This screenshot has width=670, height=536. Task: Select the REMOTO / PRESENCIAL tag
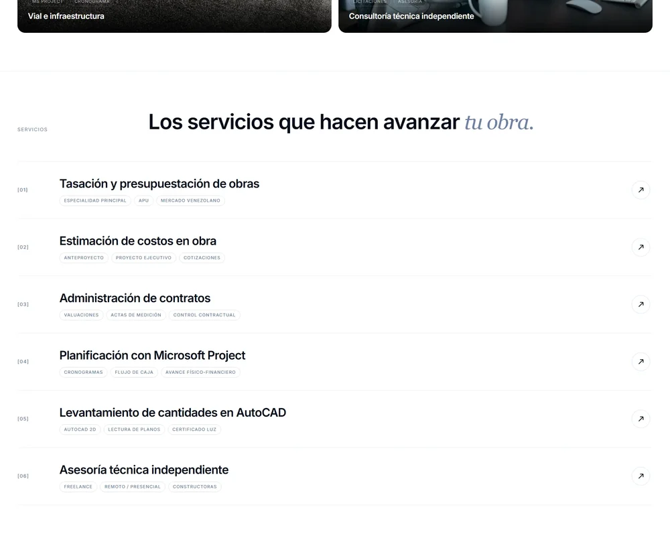click(133, 487)
